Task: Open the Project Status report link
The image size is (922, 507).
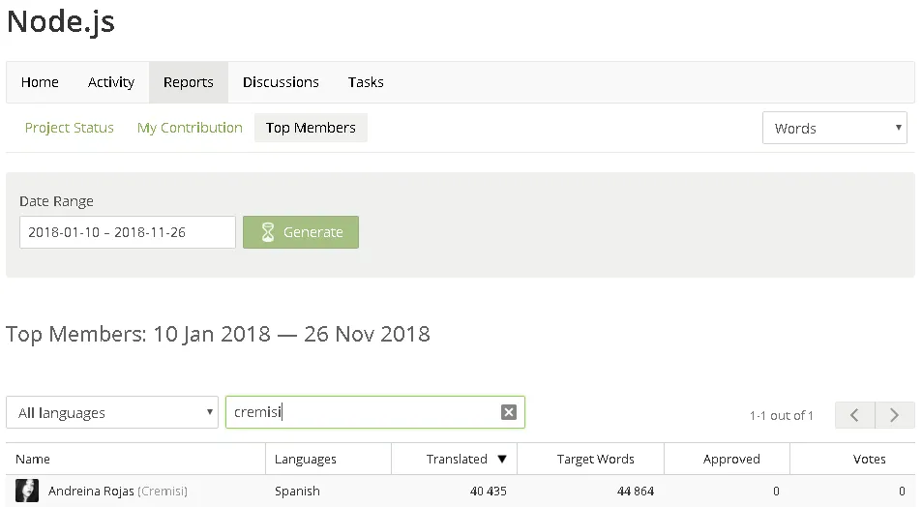Action: pyautogui.click(x=70, y=128)
